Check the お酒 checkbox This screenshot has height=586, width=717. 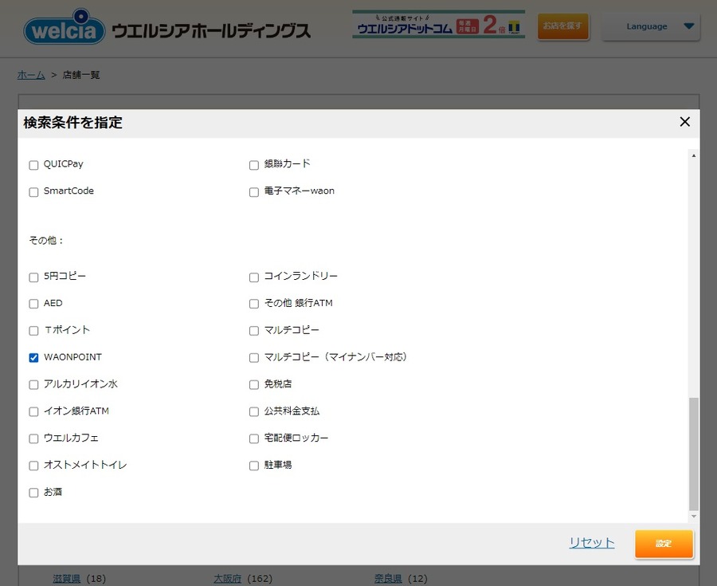(x=33, y=493)
